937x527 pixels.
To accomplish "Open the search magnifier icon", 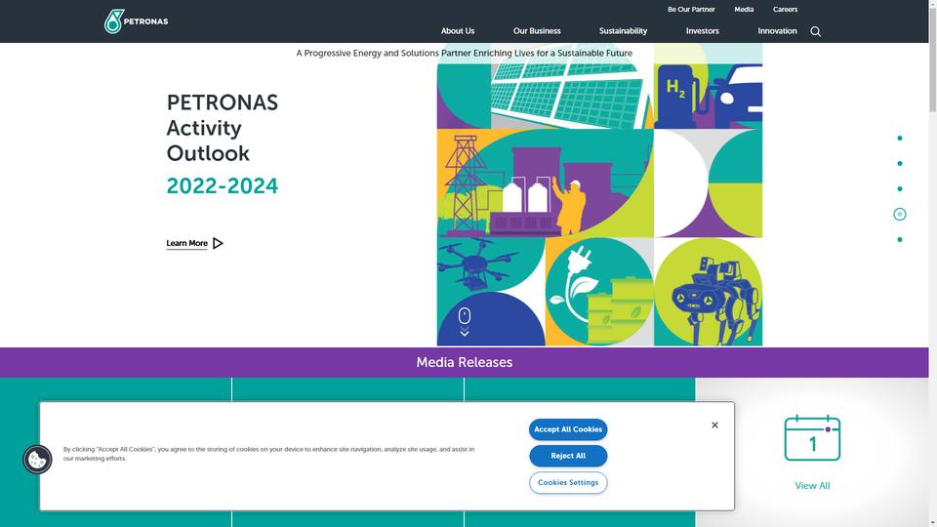I will pos(815,31).
